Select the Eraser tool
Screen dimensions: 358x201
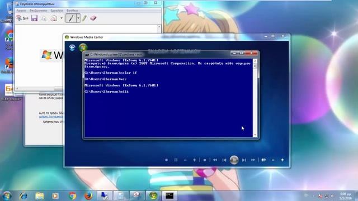93,18
